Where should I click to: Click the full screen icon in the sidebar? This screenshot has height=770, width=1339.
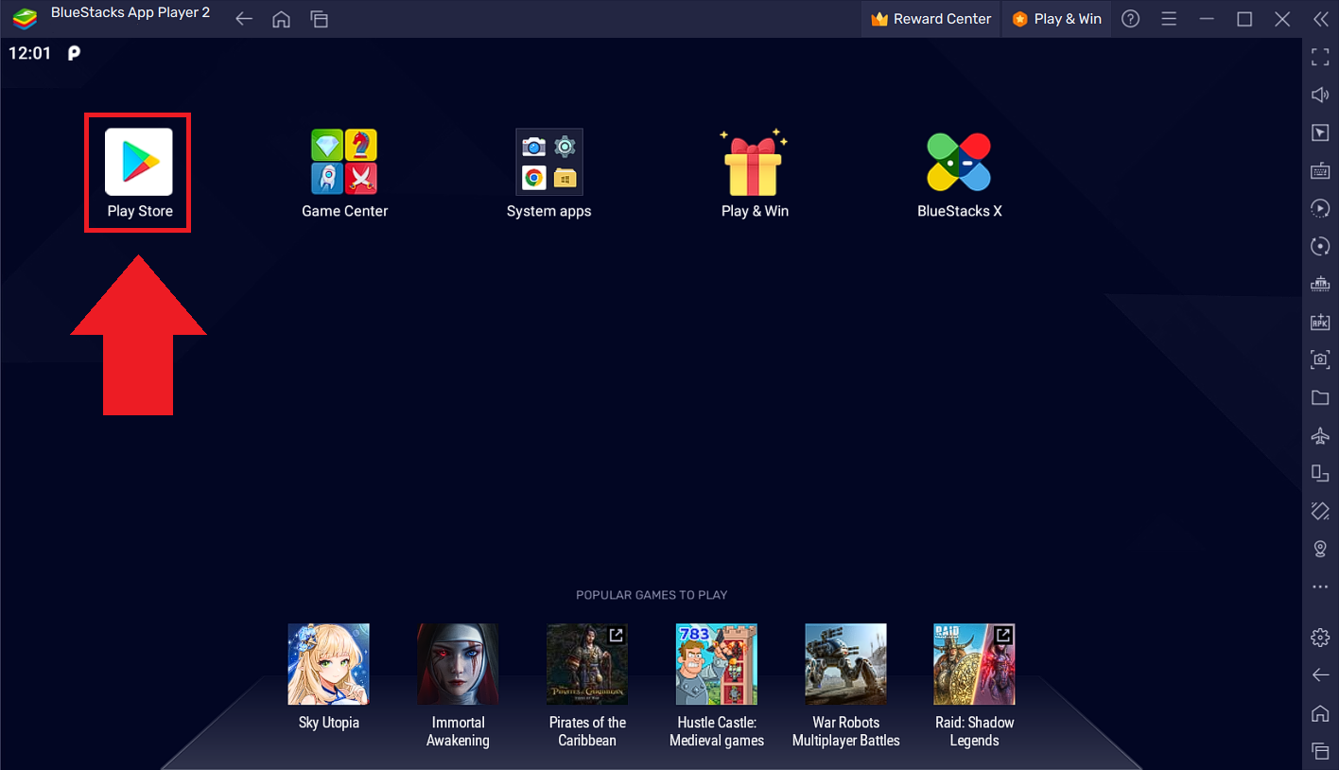[1320, 57]
